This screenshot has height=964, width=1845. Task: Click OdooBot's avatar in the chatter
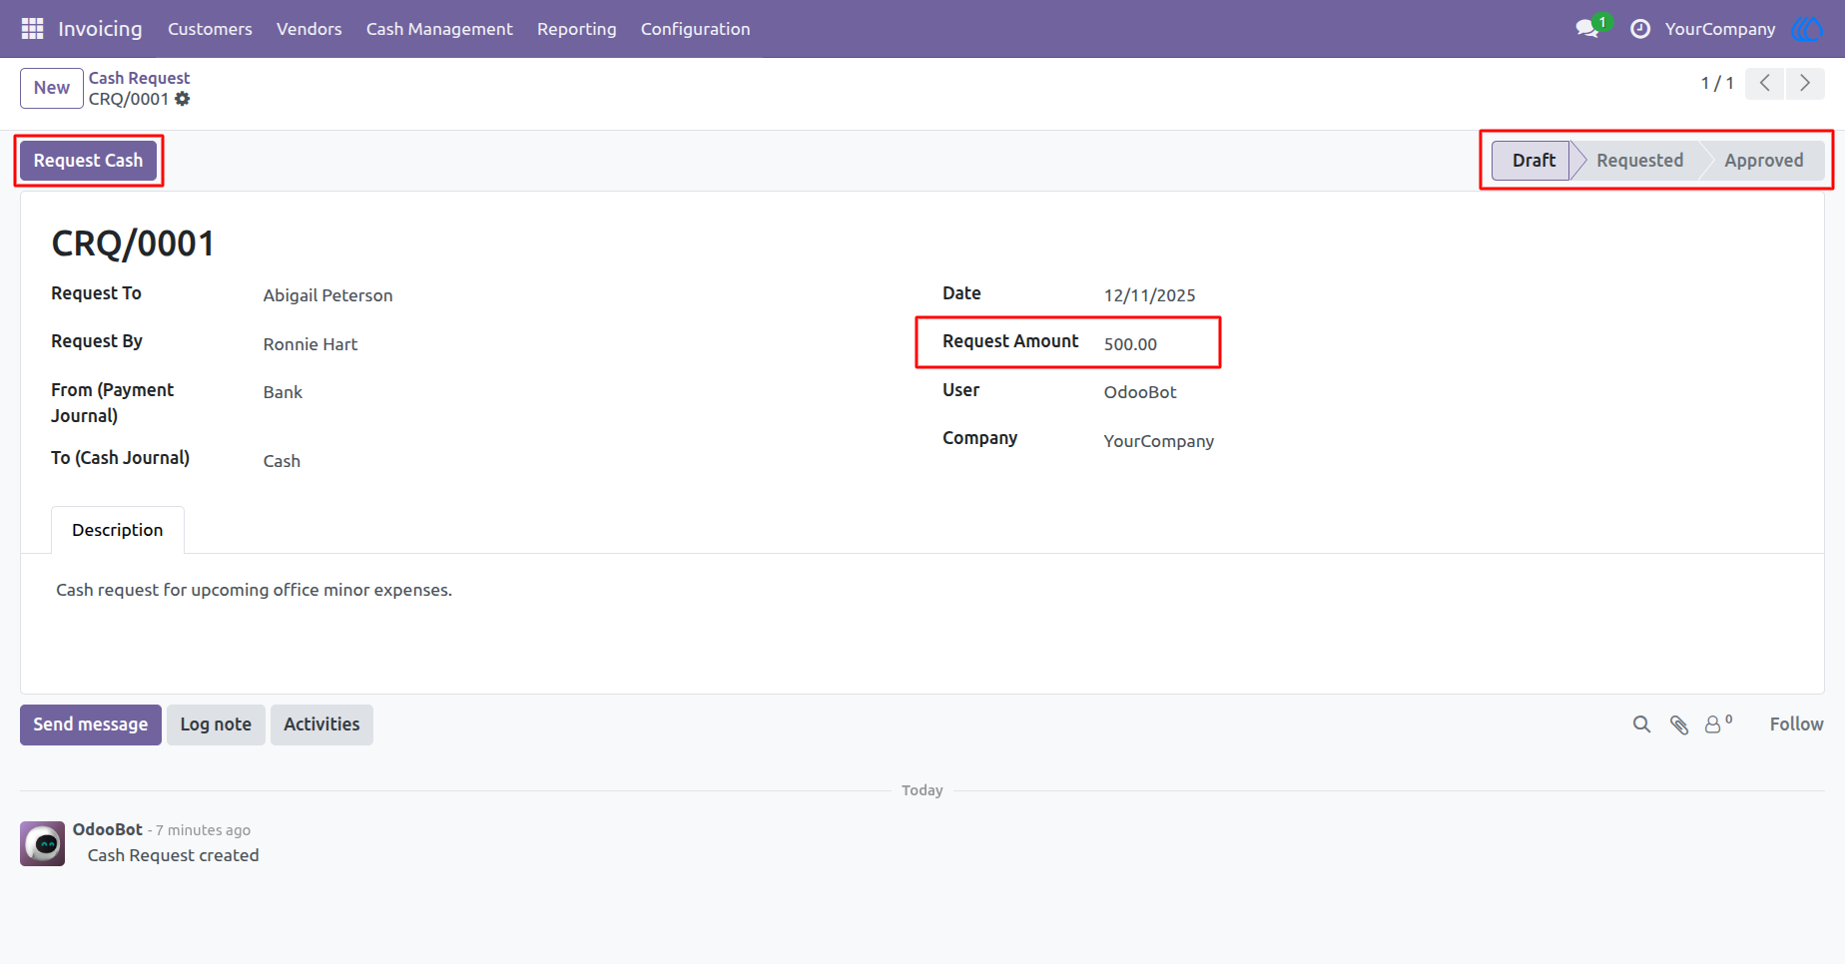tap(43, 844)
